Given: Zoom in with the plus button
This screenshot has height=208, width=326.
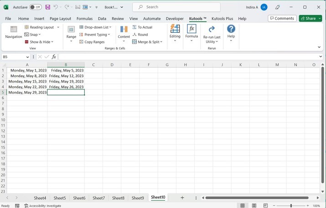Looking at the screenshot, I should pyautogui.click(x=308, y=206).
